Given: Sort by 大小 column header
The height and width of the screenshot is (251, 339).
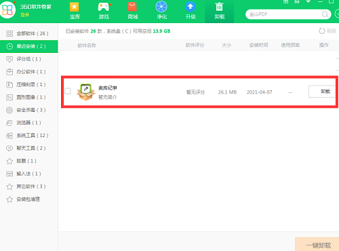Looking at the screenshot, I should (x=226, y=45).
